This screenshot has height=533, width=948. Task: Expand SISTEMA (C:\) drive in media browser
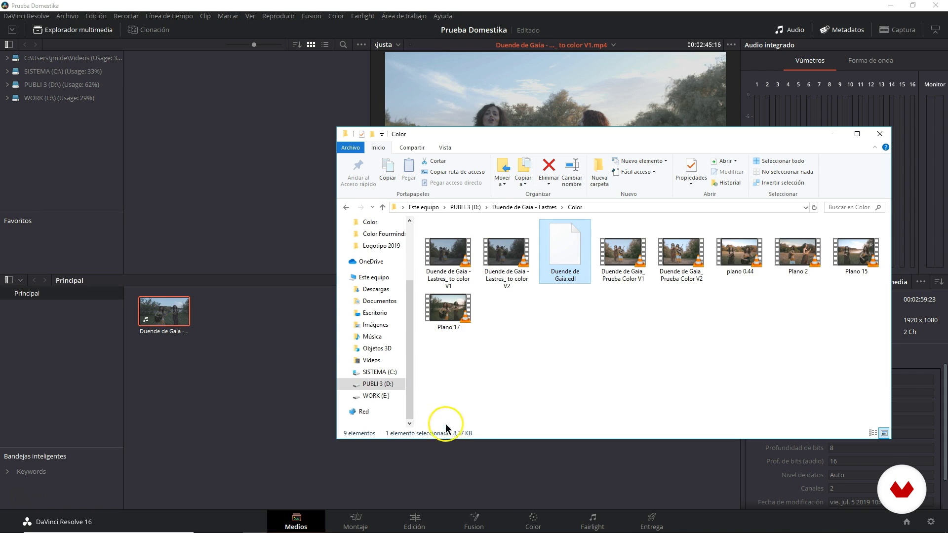coord(7,71)
